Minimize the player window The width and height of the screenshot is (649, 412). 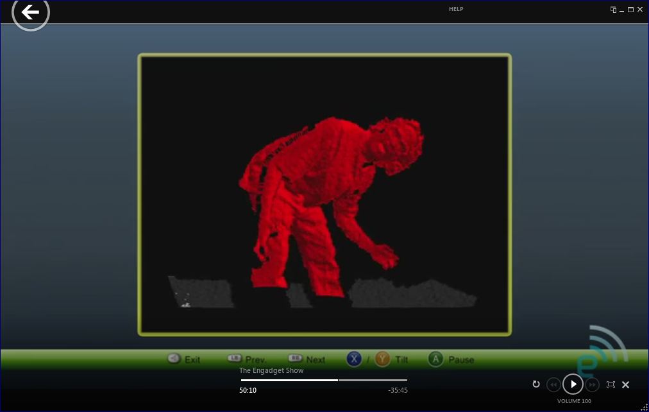(x=621, y=10)
